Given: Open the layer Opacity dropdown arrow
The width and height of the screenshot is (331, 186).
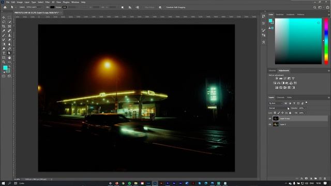Looking at the screenshot, I should (305, 108).
